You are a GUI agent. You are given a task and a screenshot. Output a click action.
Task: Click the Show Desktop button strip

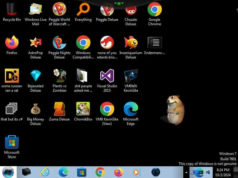tap(236, 172)
